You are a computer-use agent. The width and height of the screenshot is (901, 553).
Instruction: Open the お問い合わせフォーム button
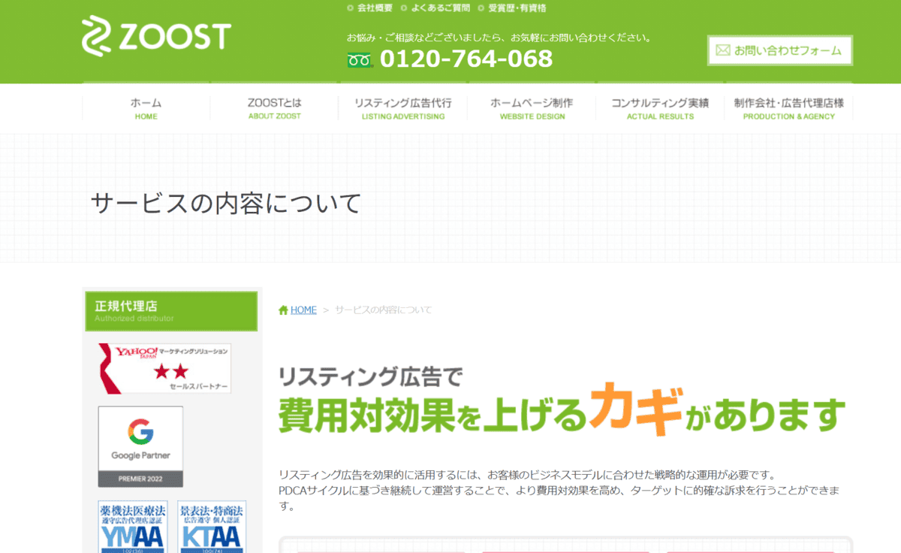tap(779, 50)
